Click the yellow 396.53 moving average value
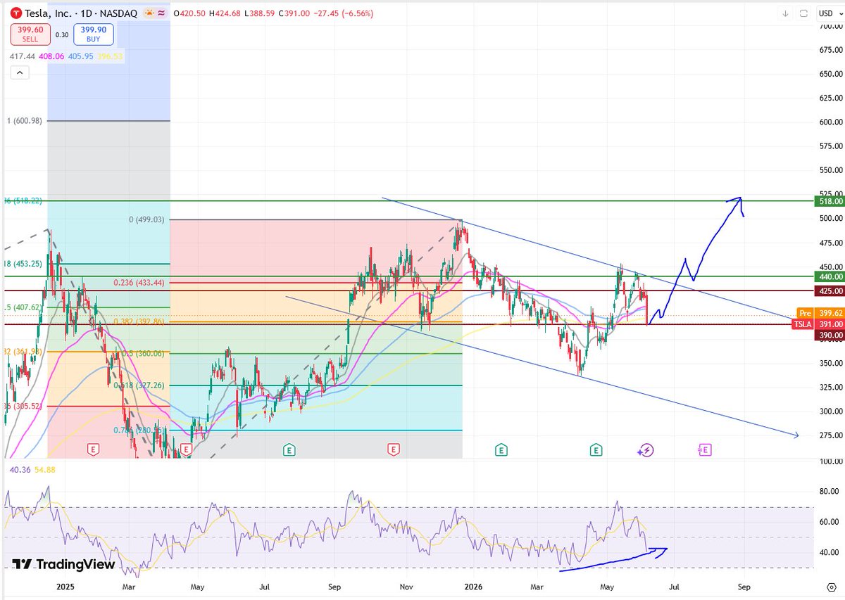The width and height of the screenshot is (845, 600). pyautogui.click(x=109, y=56)
